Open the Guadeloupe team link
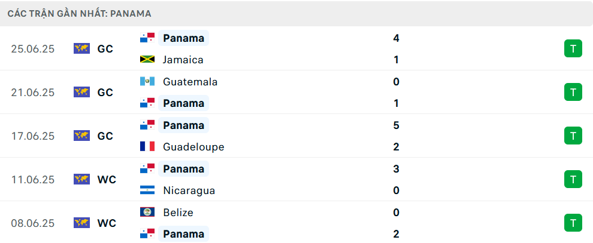 (193, 147)
